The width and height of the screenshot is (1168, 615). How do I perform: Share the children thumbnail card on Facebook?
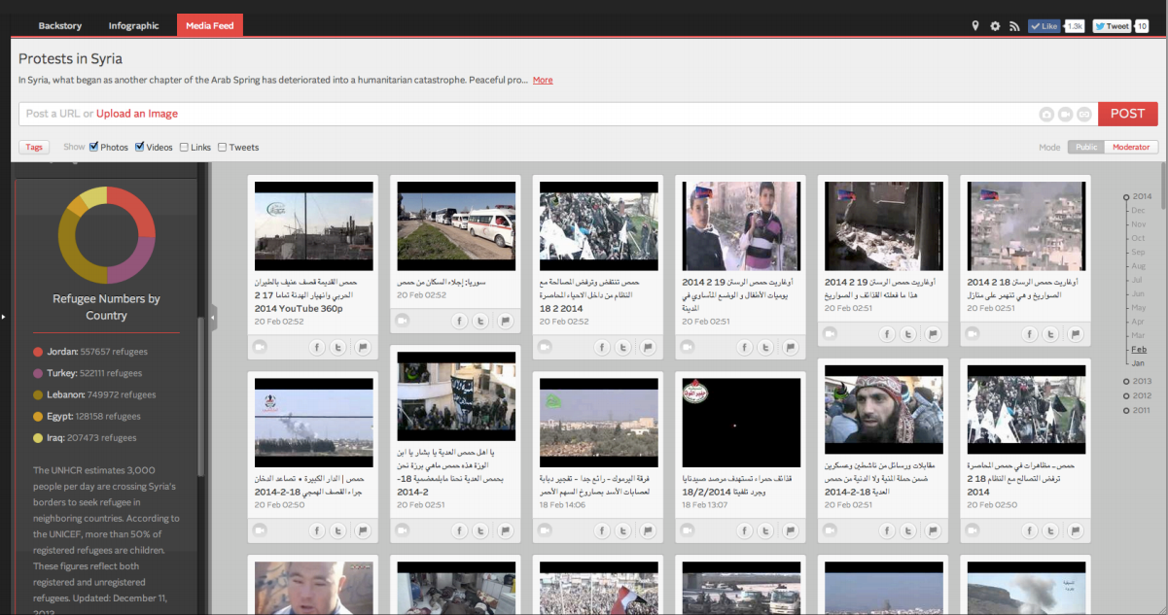744,347
